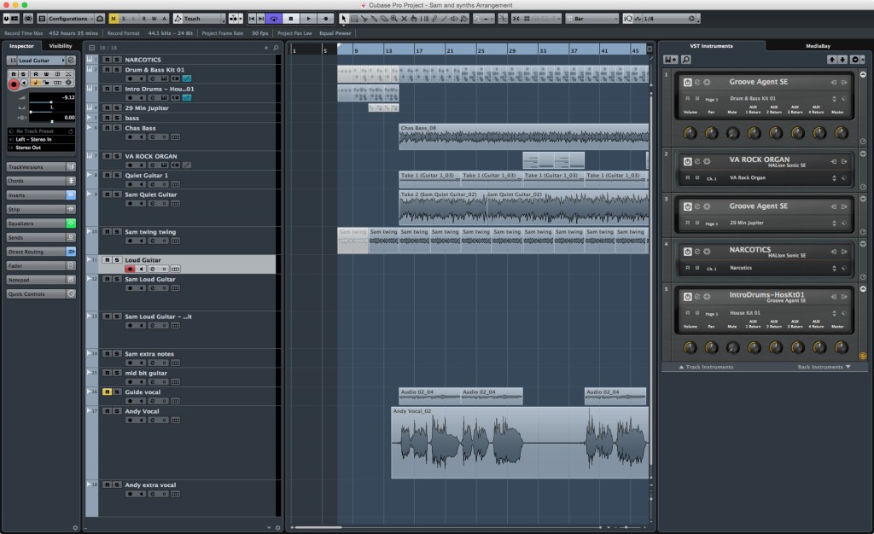Image resolution: width=874 pixels, height=534 pixels.
Task: Pick the Play speaker tool
Action: [x=454, y=19]
